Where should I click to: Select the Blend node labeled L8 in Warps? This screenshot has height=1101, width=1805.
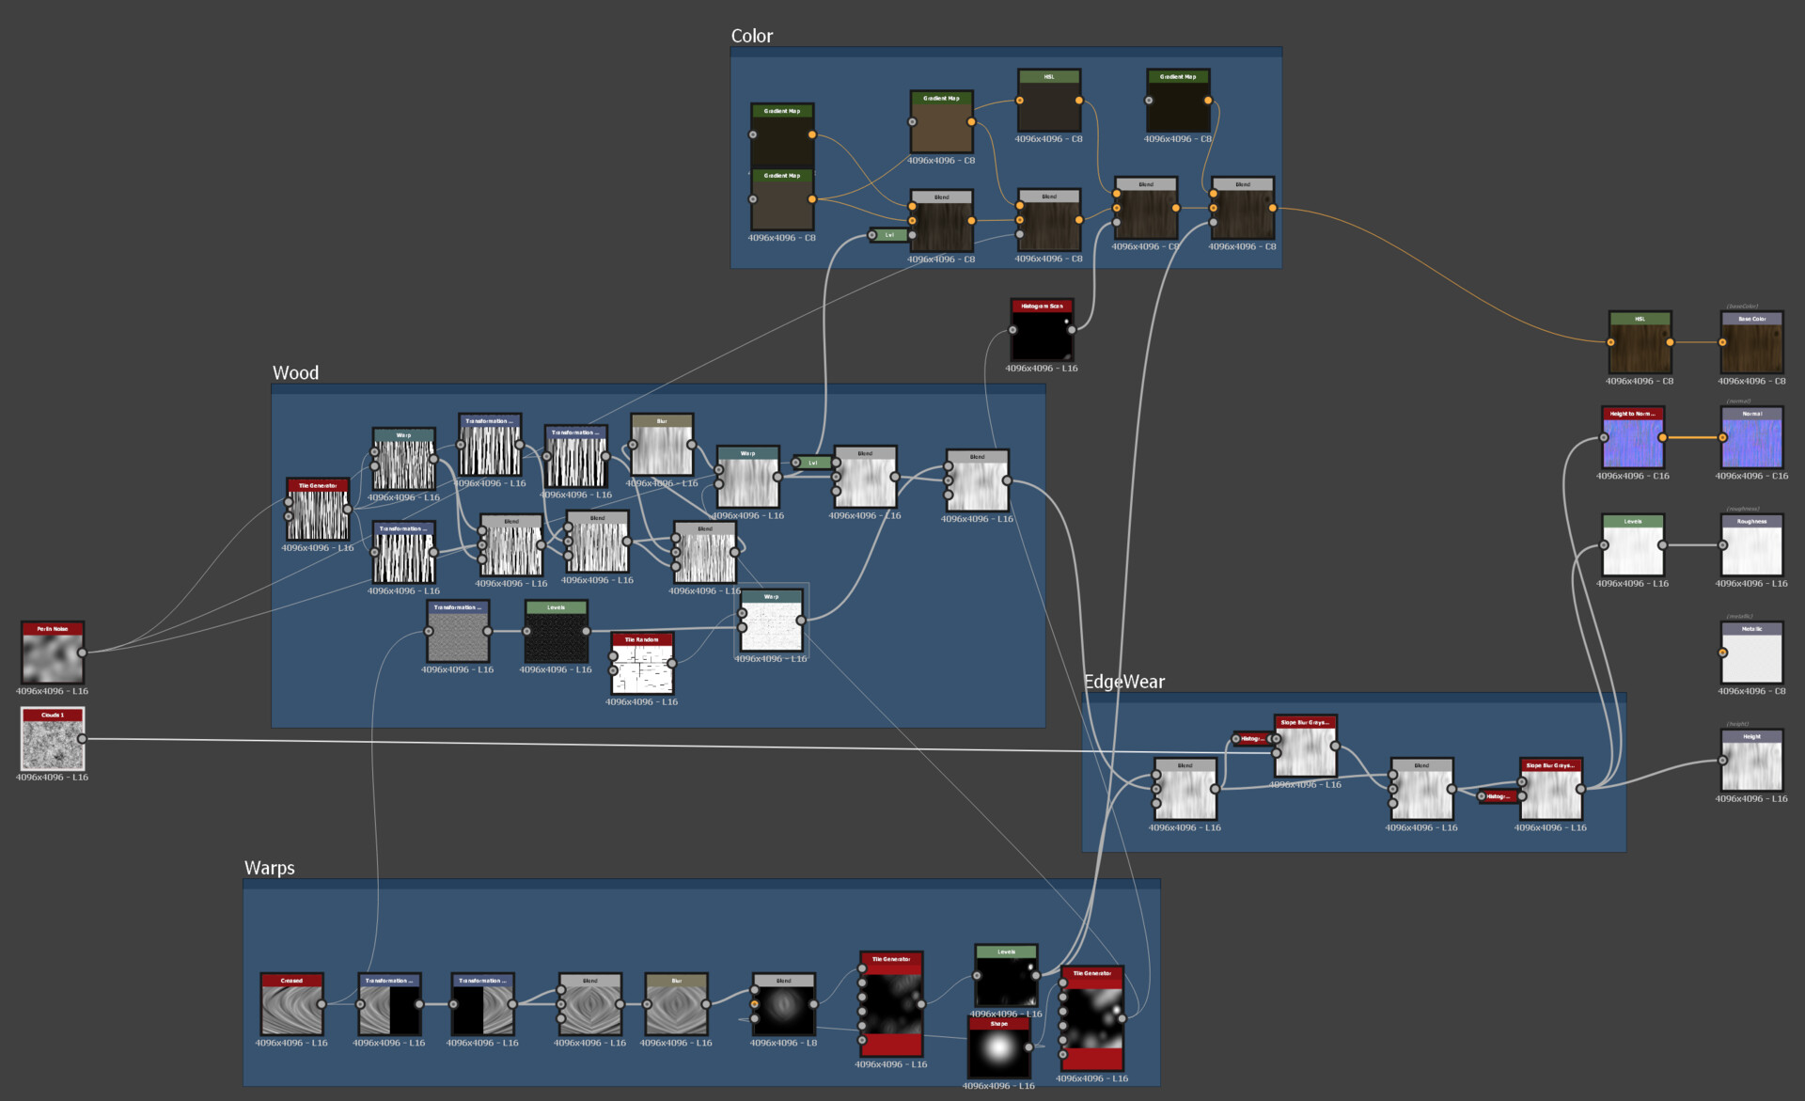point(783,1004)
